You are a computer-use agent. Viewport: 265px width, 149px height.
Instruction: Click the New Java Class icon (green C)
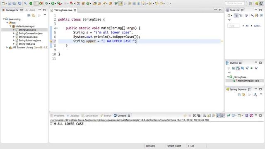click(88, 3)
